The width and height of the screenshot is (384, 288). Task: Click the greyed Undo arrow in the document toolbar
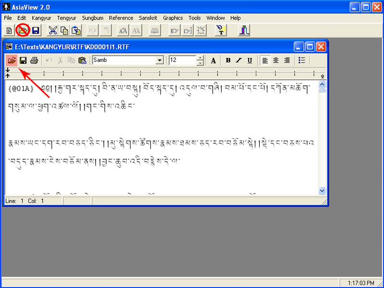(x=49, y=60)
